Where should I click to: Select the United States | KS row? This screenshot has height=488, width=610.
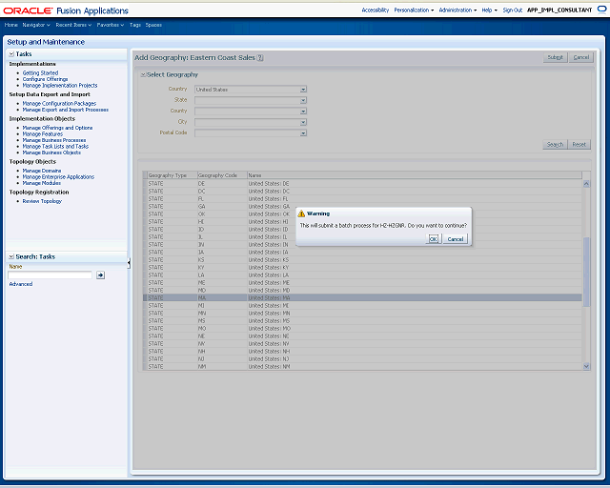pos(362,260)
